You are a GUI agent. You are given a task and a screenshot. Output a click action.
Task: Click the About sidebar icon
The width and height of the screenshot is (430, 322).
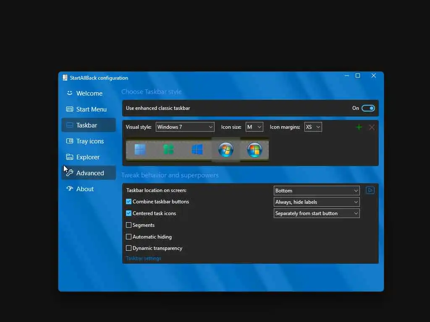(x=70, y=189)
